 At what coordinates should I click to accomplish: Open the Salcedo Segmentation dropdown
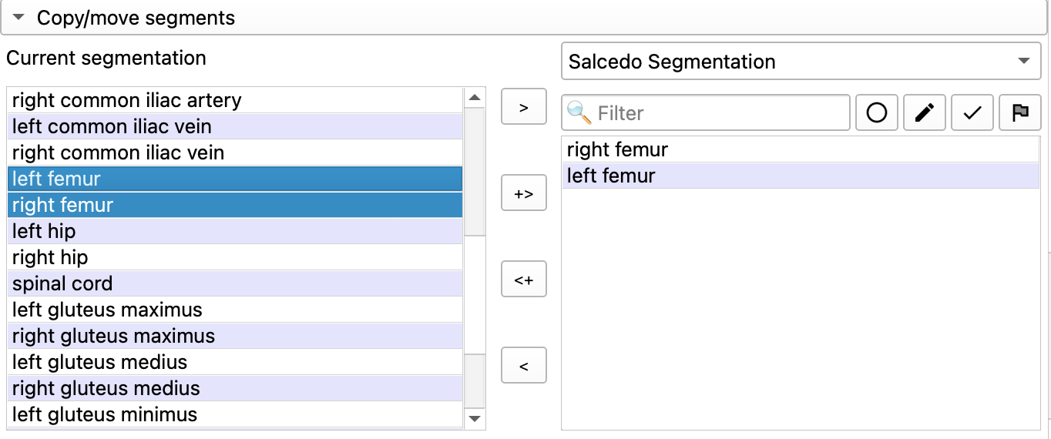(801, 62)
